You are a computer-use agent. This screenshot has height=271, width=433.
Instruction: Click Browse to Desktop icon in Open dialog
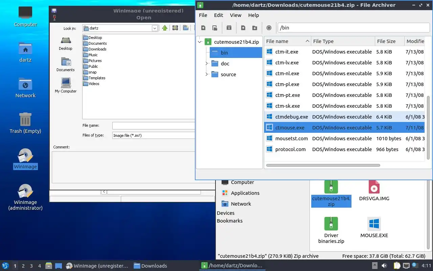175,28
